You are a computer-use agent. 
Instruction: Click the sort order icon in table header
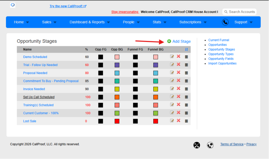click(x=186, y=49)
